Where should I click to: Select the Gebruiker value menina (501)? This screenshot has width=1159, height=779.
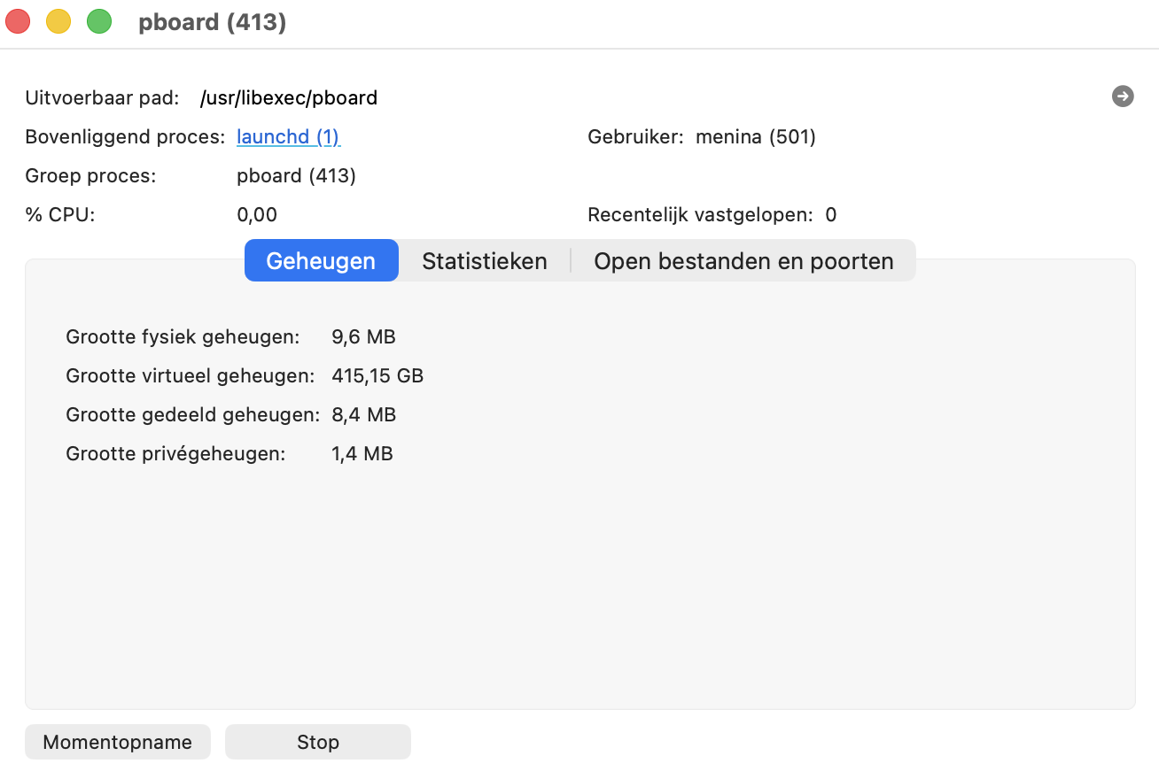(x=755, y=136)
